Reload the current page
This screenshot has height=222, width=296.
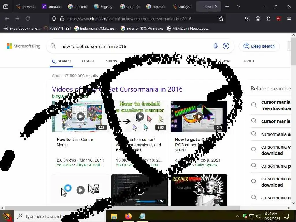click(28, 18)
